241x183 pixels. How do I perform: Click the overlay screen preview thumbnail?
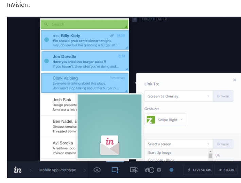point(109,126)
